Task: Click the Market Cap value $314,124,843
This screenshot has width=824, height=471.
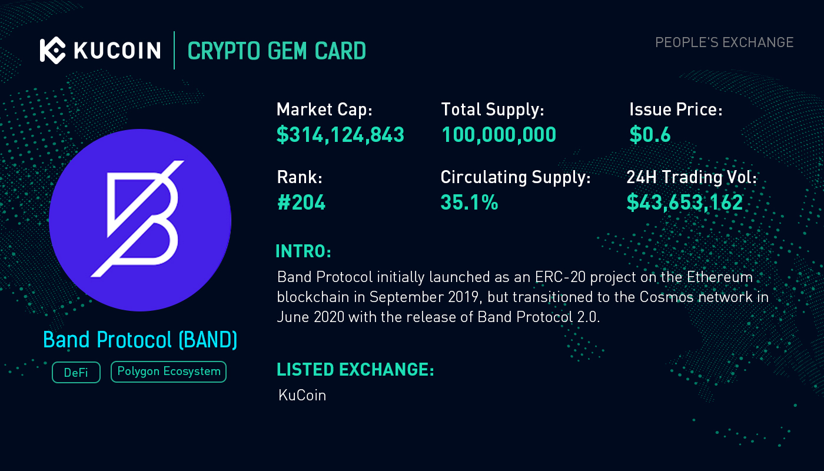Action: [x=340, y=135]
